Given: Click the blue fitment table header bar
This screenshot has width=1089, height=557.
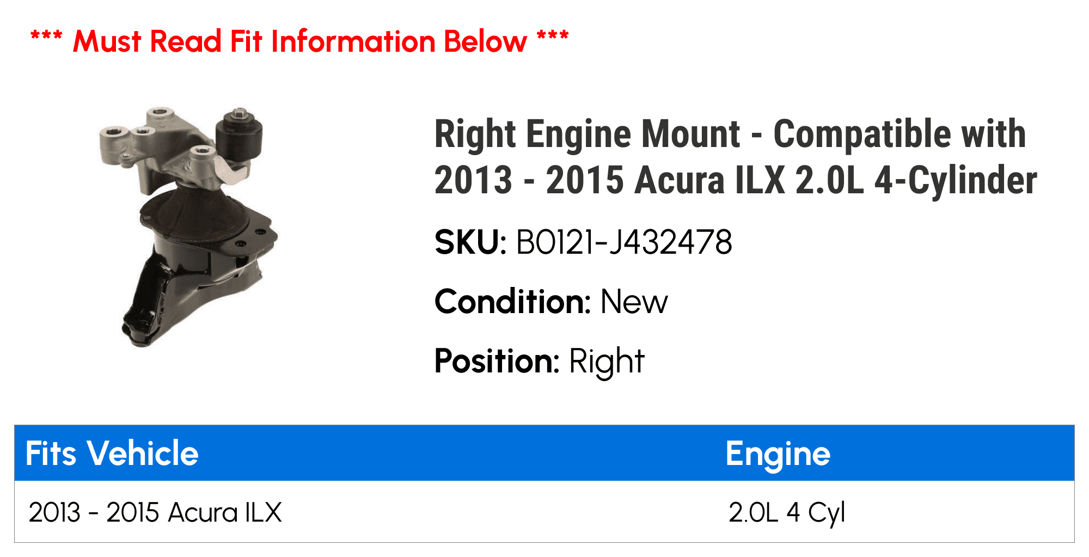Looking at the screenshot, I should pos(544,453).
